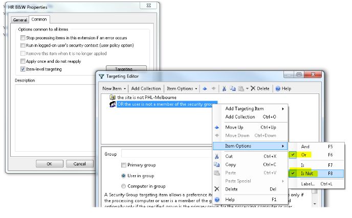
Task: Select the site targeting item icon
Action: (113, 97)
